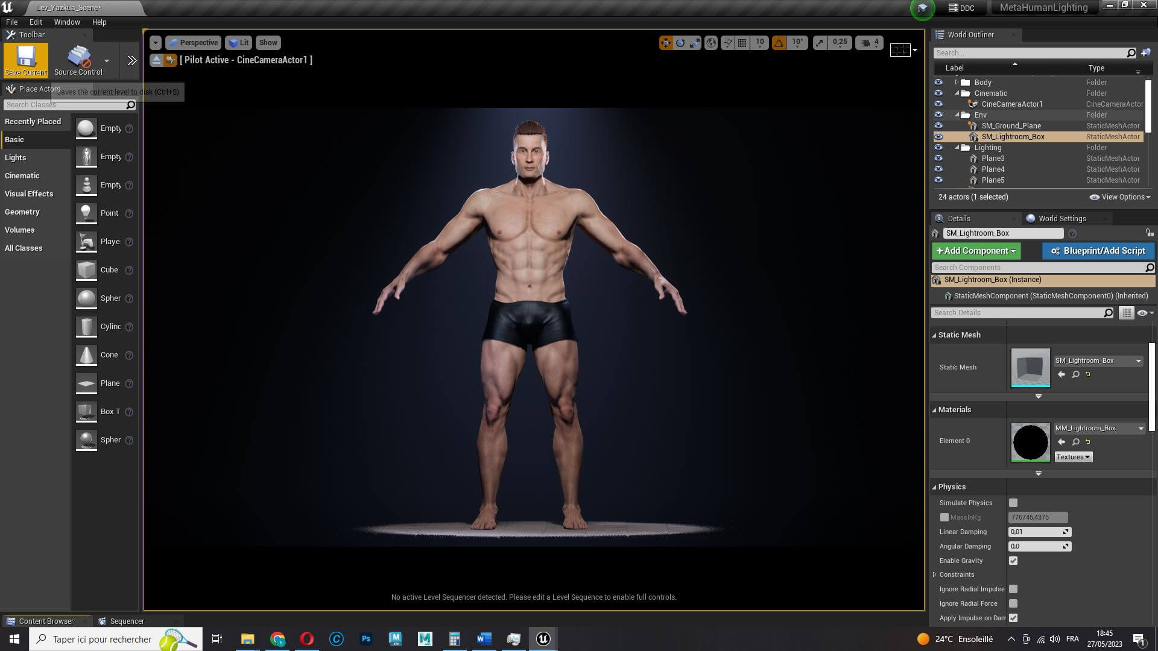Uncheck the Enable Gravity checkbox
Viewport: 1158px width, 651px height.
1013,561
